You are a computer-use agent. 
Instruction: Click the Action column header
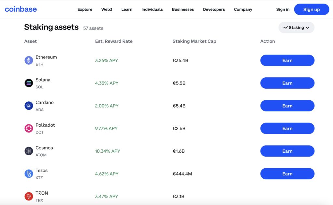[x=267, y=41]
